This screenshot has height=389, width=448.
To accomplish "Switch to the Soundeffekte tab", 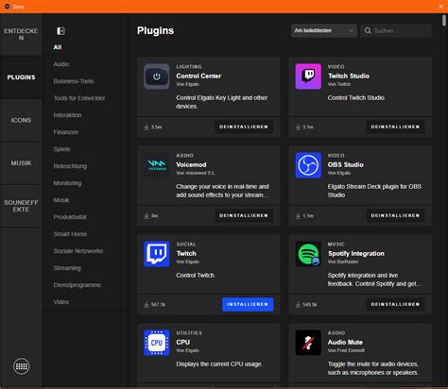I will point(21,206).
